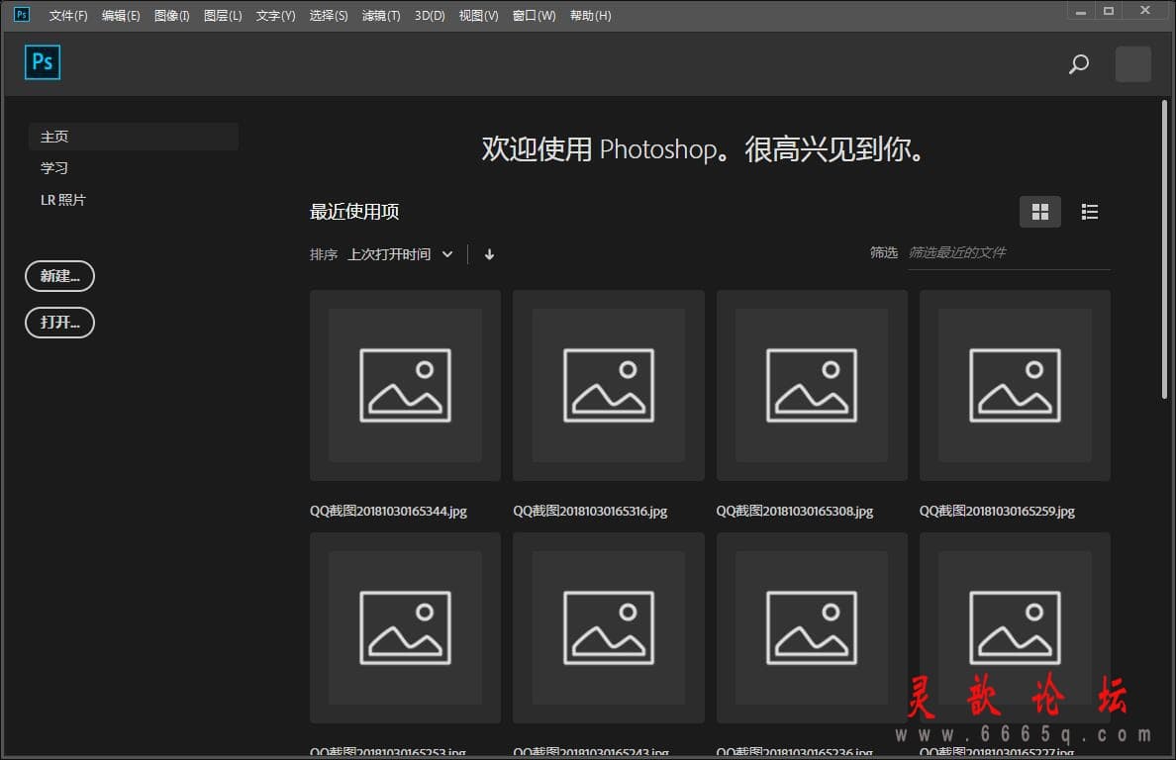Open the 图像(I) menu

click(172, 15)
